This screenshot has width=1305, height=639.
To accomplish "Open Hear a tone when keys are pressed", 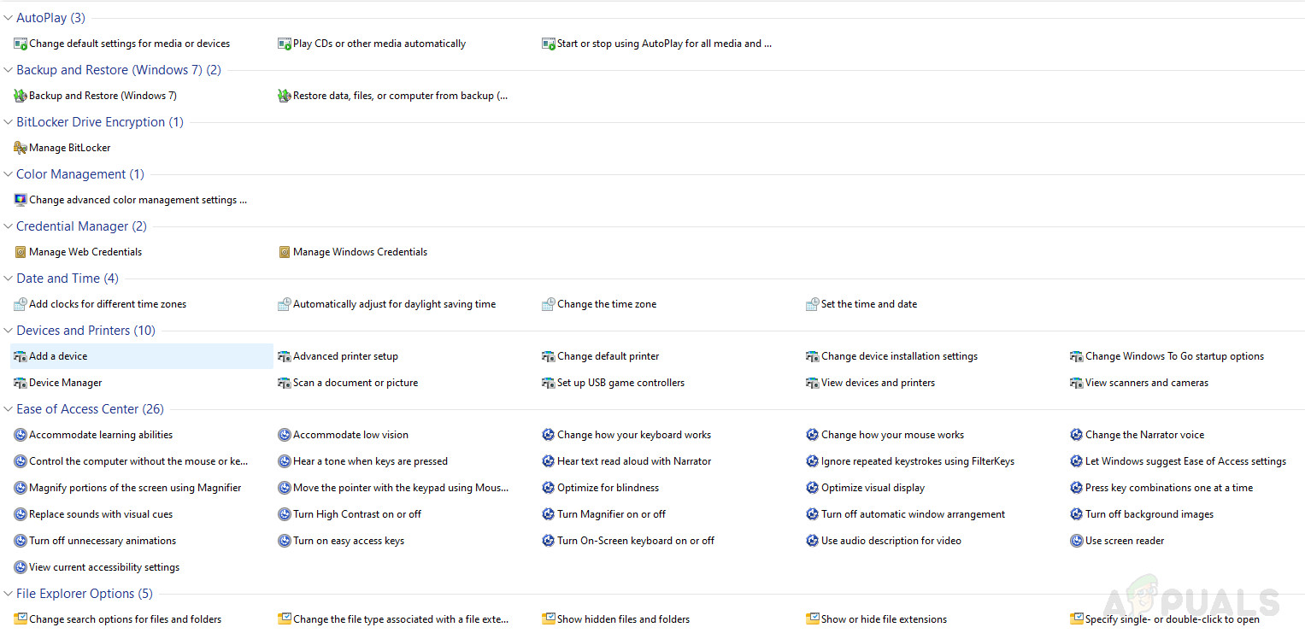I will click(370, 461).
